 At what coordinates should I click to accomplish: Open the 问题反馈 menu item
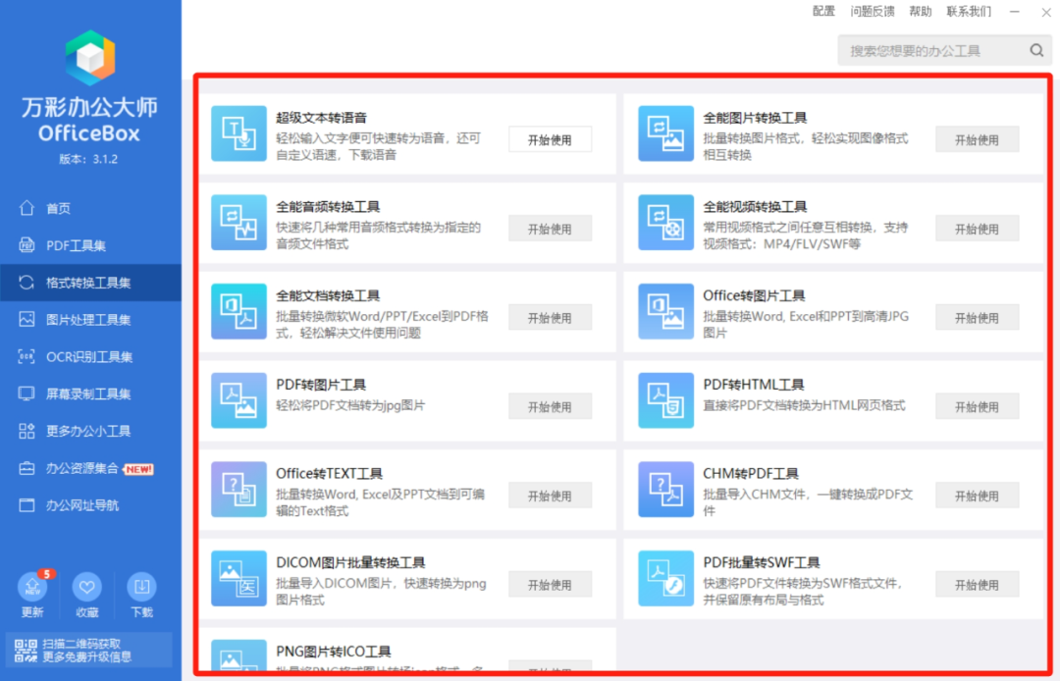point(872,12)
